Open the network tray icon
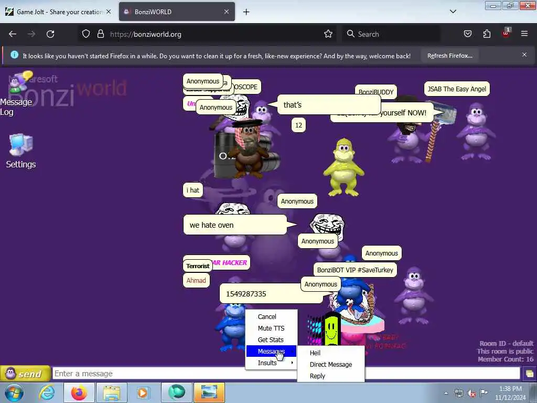The width and height of the screenshot is (537, 403). (458, 394)
